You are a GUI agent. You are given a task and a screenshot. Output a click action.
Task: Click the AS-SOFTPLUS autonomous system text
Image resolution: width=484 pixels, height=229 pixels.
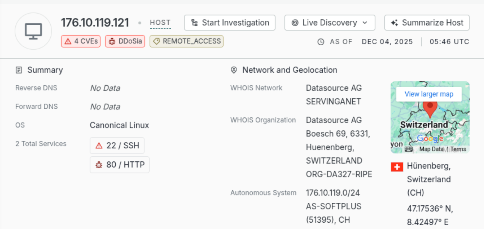[333, 206]
